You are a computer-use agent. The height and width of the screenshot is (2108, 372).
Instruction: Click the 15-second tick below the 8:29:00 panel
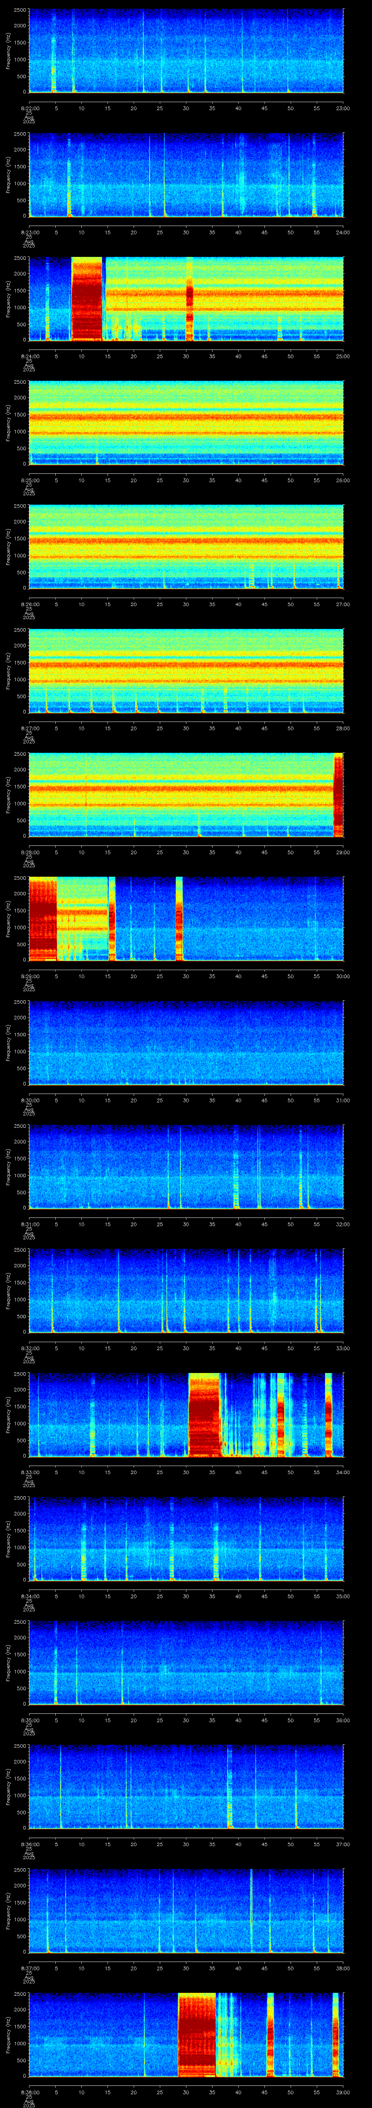click(x=108, y=977)
